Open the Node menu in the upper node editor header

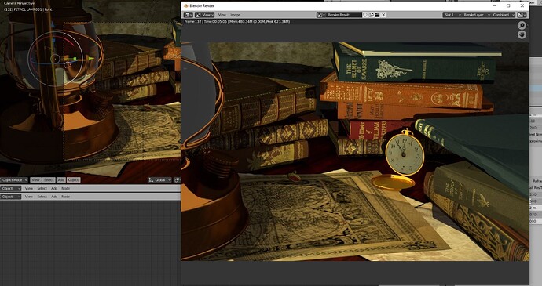point(66,188)
